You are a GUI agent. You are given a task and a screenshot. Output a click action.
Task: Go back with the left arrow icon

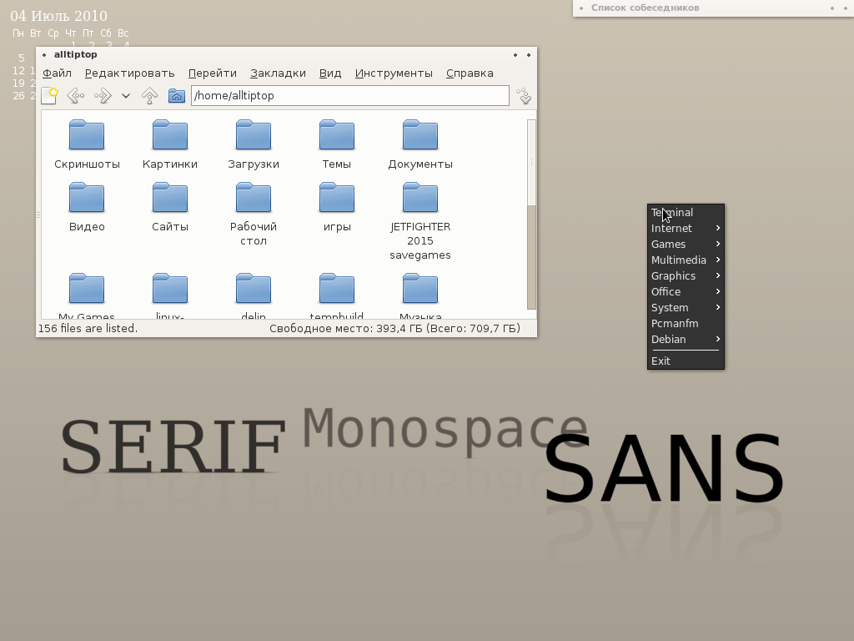[x=76, y=96]
